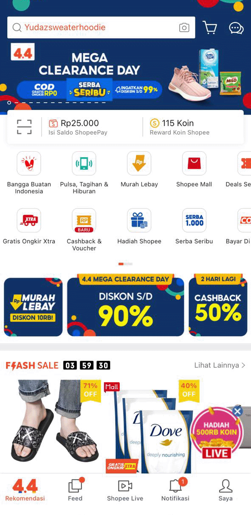Screen dimensions: 251x515
Task: Tap Isi Saldo ShopeePay balance
Action: click(x=78, y=127)
